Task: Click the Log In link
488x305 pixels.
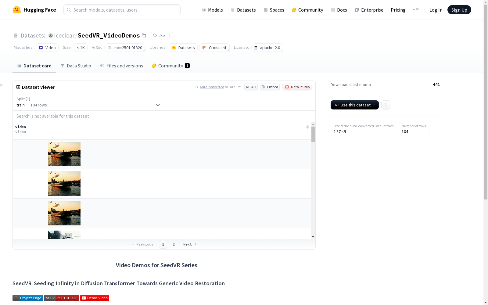Action: point(436,10)
